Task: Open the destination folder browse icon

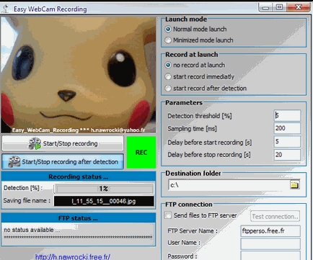Action: [x=294, y=185]
